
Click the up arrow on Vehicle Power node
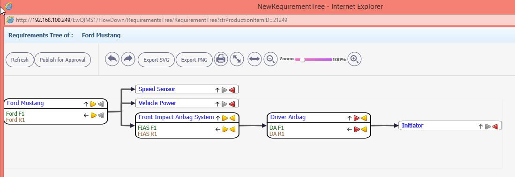click(217, 104)
